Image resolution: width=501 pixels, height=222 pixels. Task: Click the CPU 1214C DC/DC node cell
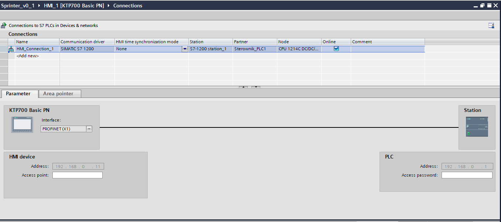[x=299, y=49]
